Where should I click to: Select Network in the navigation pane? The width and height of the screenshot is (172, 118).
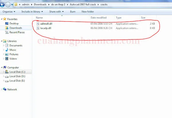coord(12,89)
